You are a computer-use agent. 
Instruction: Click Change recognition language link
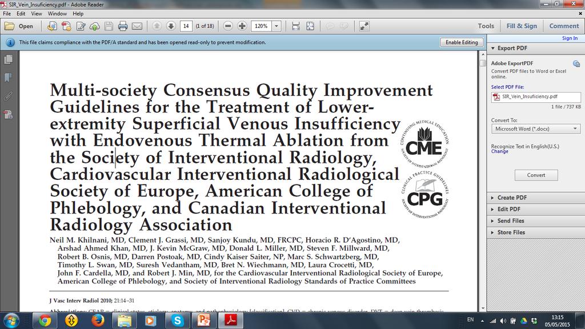499,151
